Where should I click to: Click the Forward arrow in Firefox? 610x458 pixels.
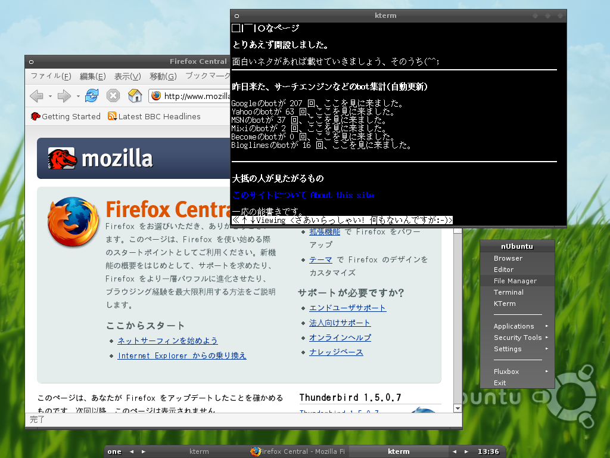click(x=64, y=96)
